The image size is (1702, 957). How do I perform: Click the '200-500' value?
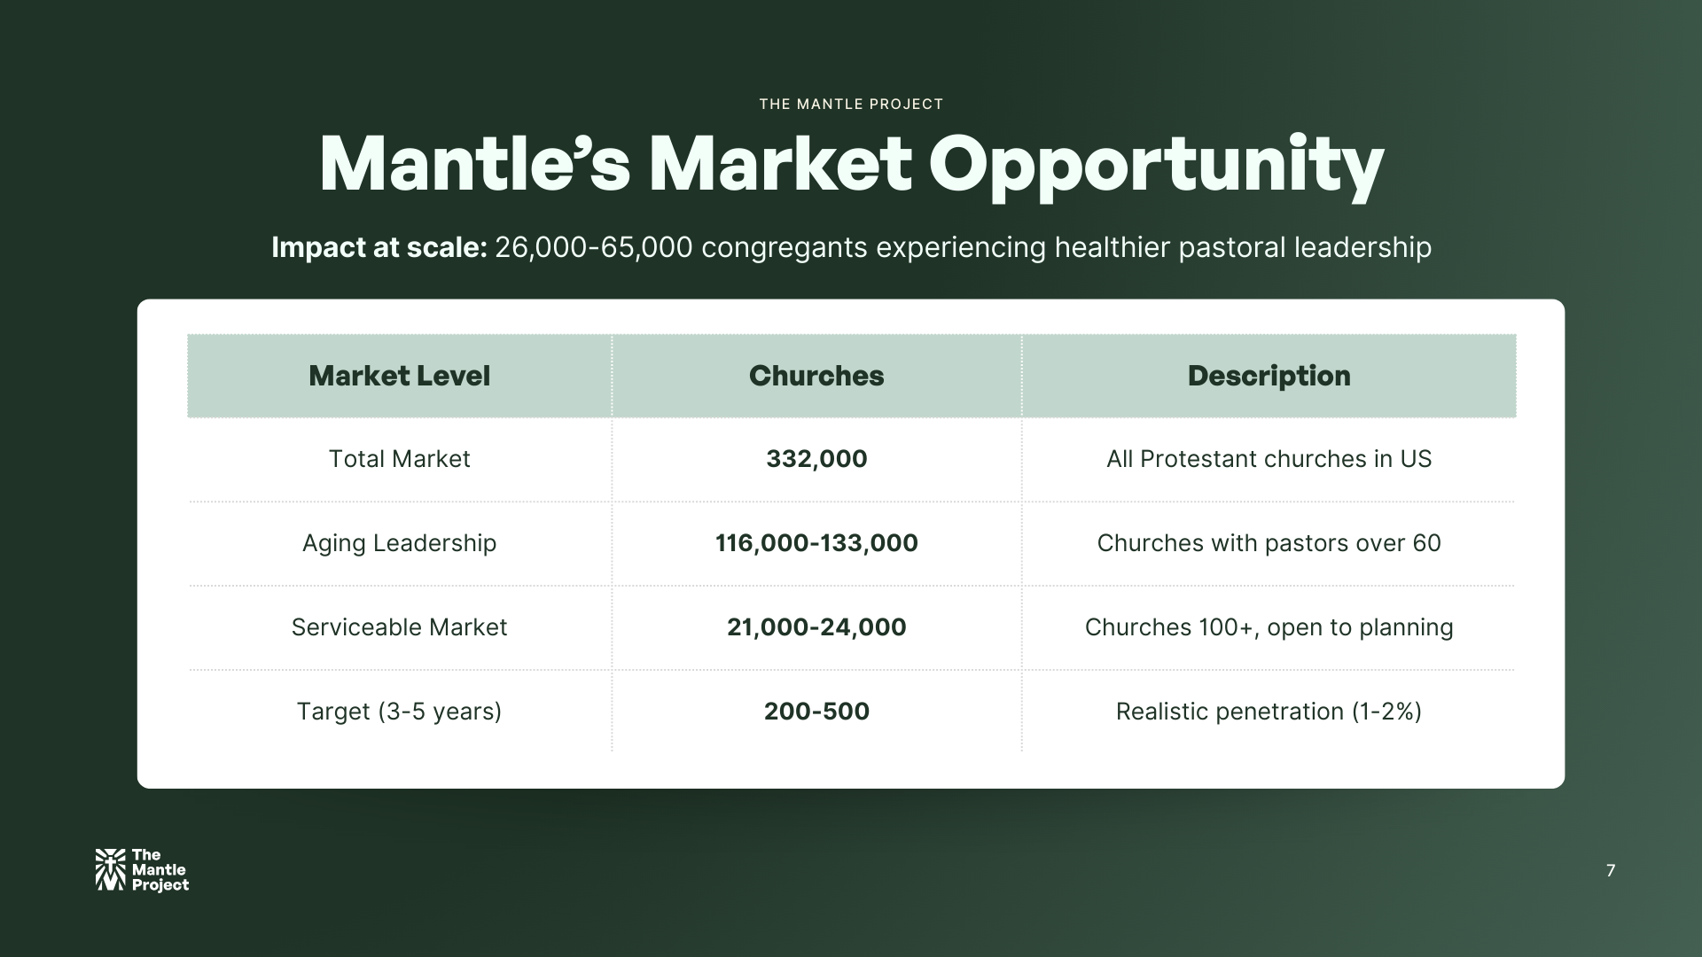(816, 712)
